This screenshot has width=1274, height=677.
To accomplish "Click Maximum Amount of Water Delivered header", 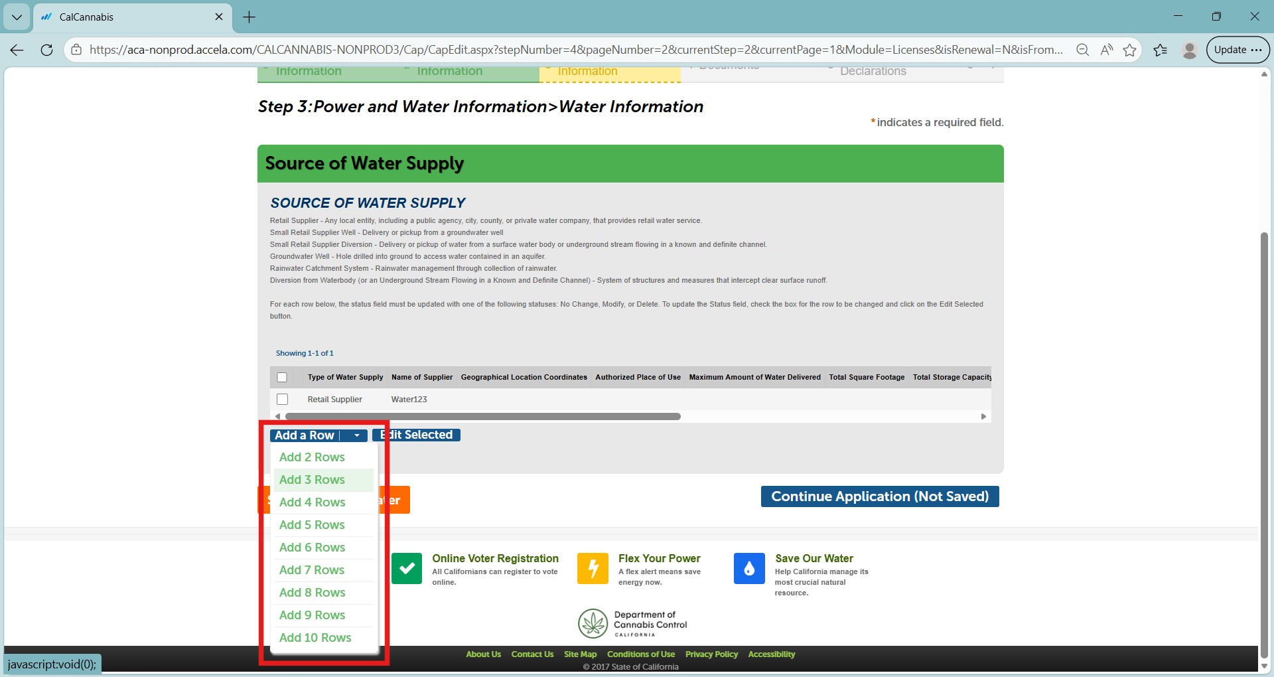I will 754,377.
